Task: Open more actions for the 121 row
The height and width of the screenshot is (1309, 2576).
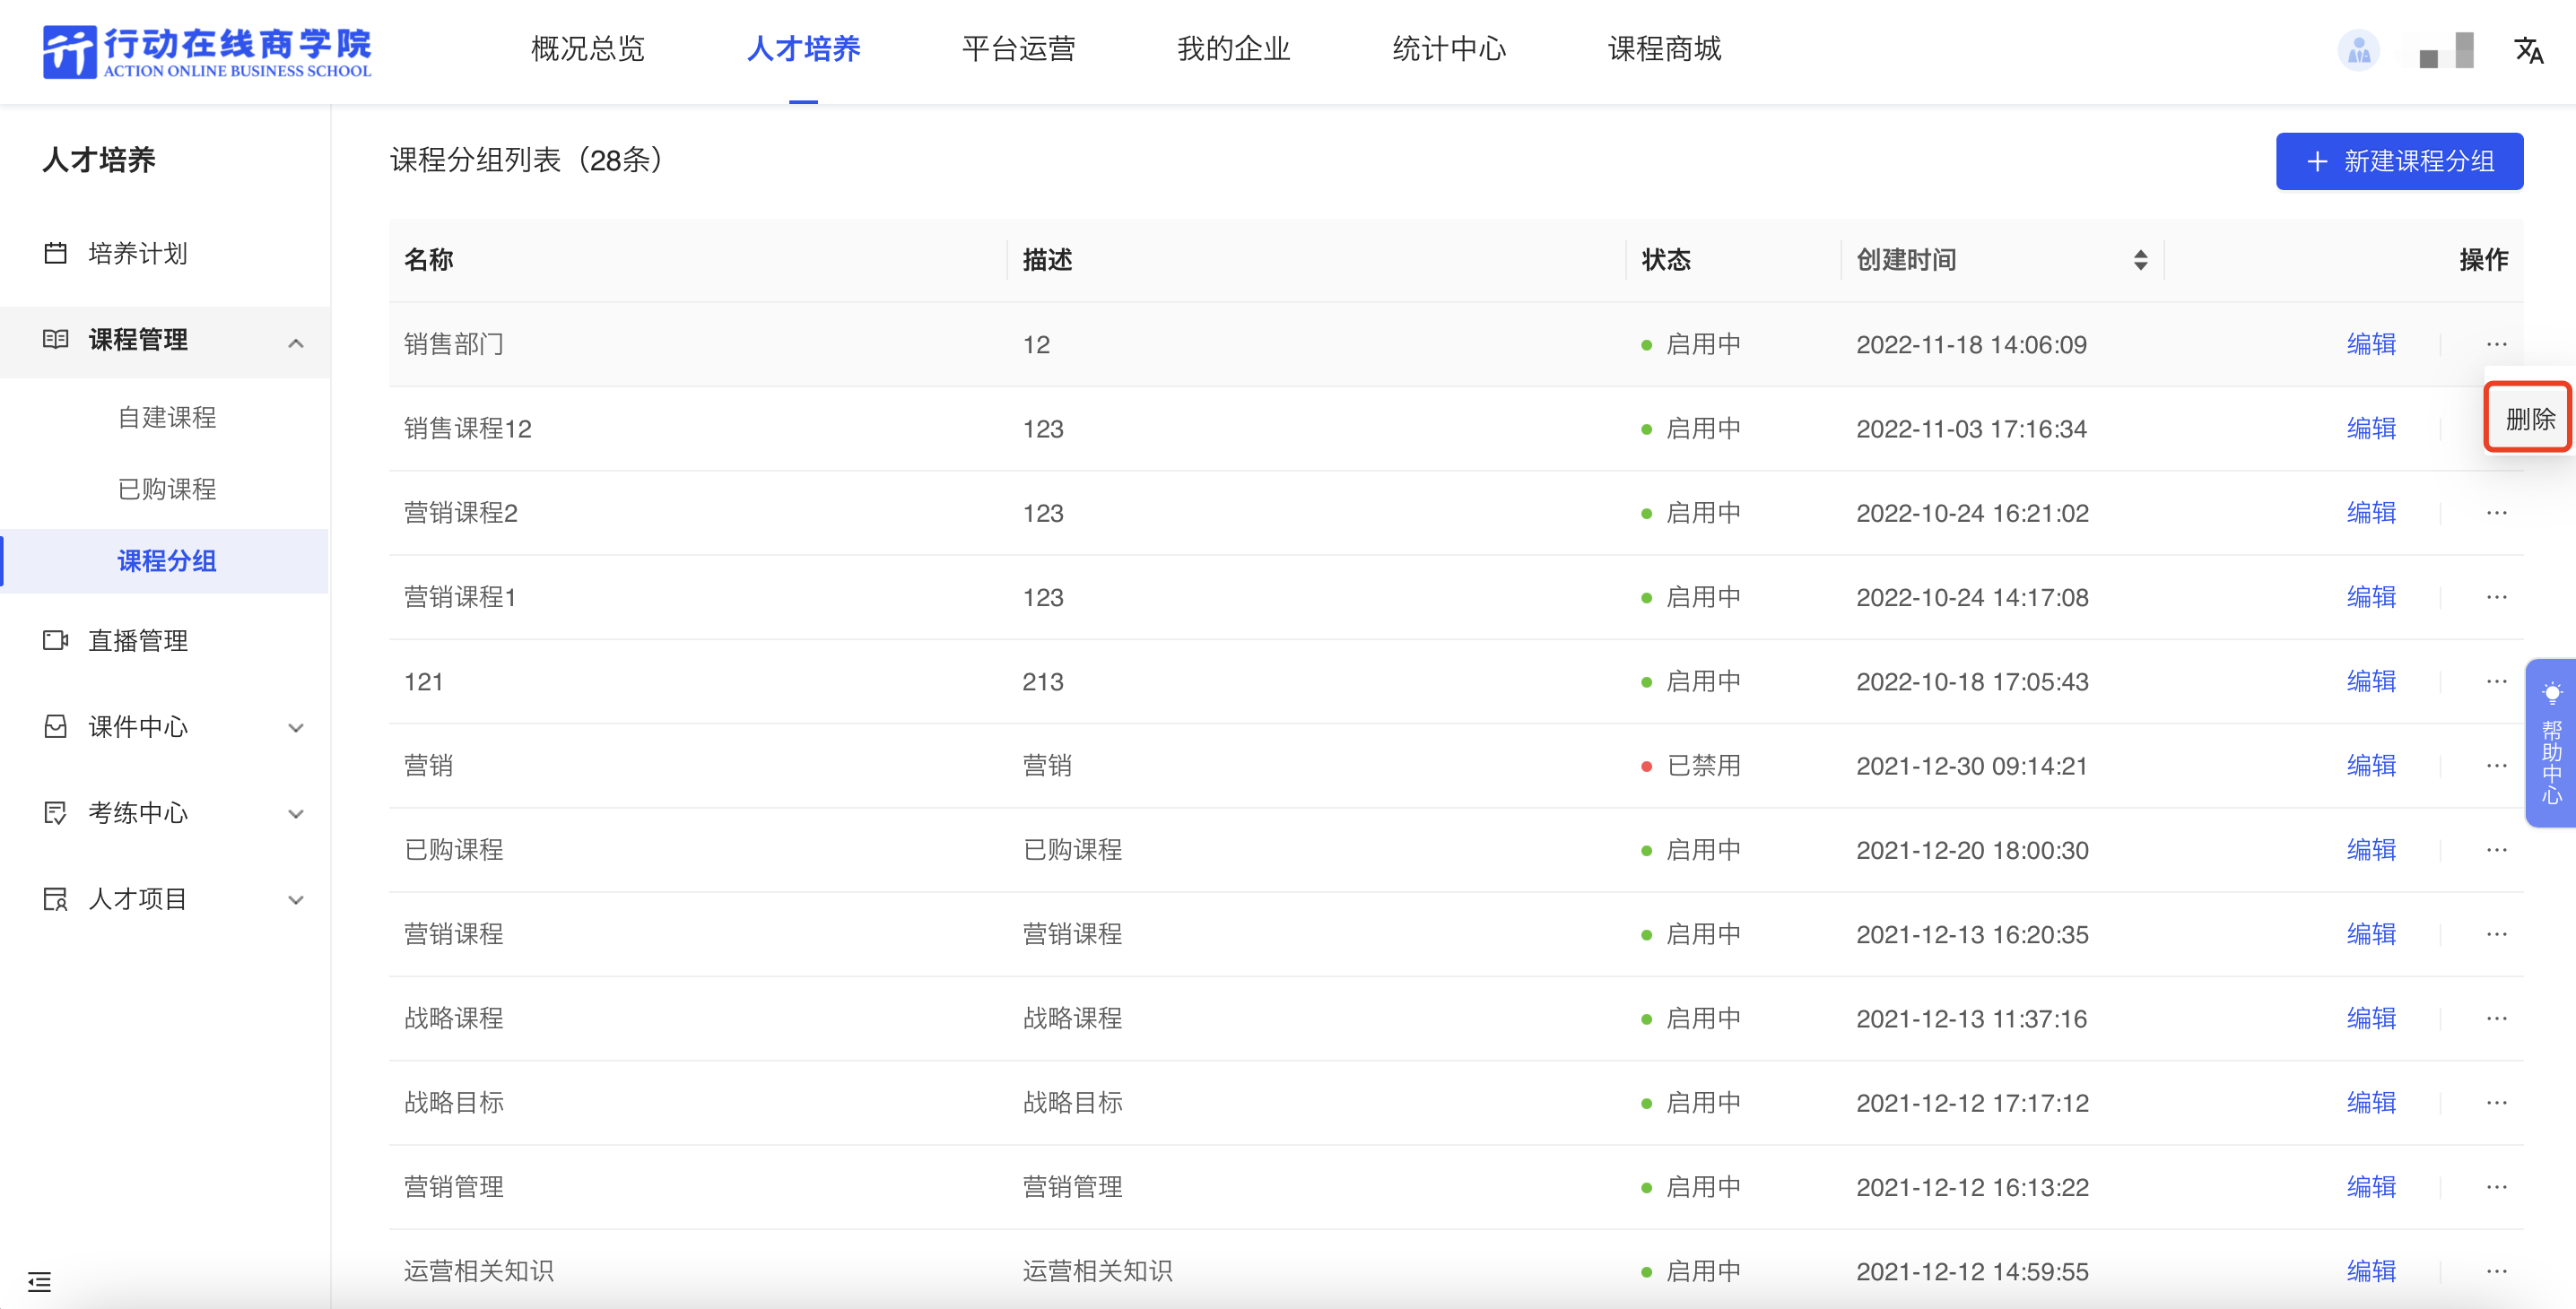Action: (x=2496, y=681)
